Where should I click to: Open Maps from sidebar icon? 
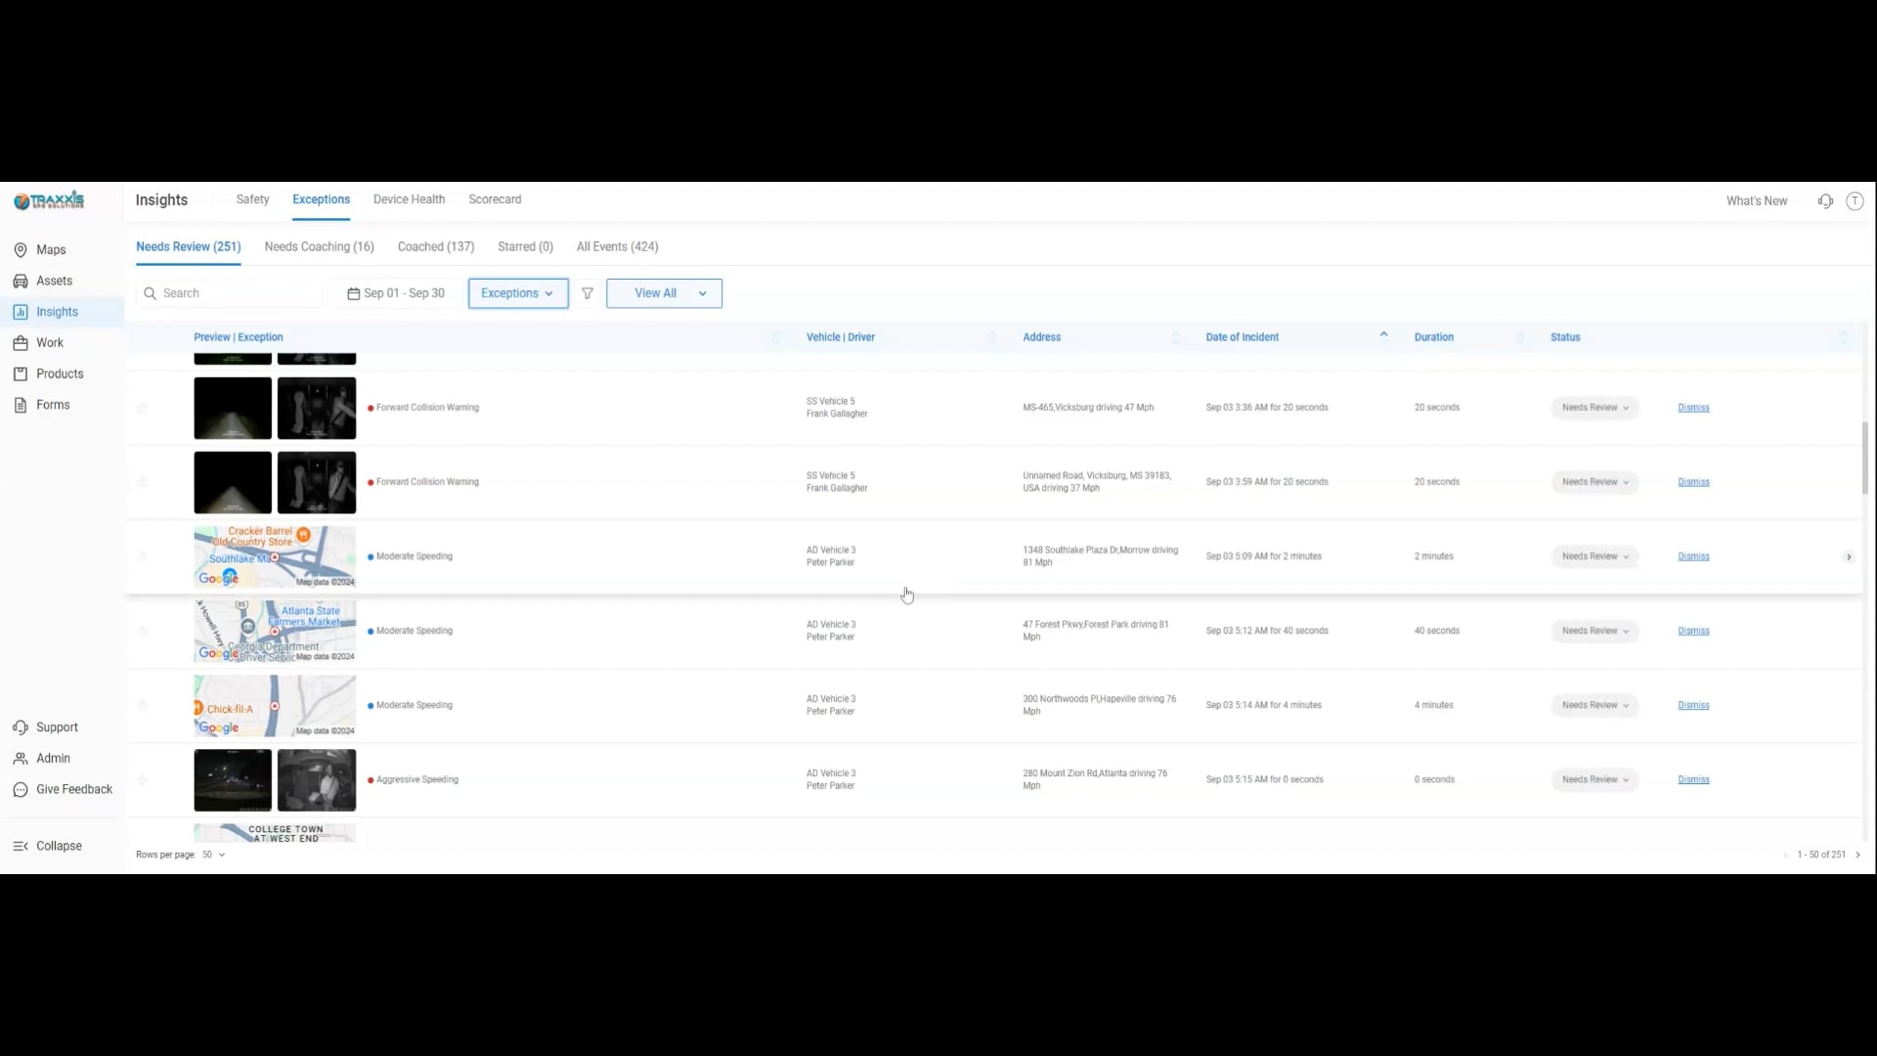(x=21, y=250)
